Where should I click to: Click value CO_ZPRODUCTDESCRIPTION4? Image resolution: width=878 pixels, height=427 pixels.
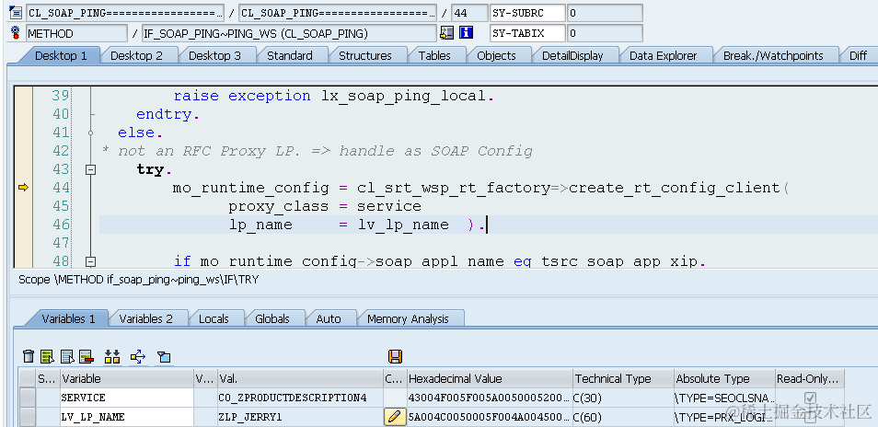(x=300, y=398)
